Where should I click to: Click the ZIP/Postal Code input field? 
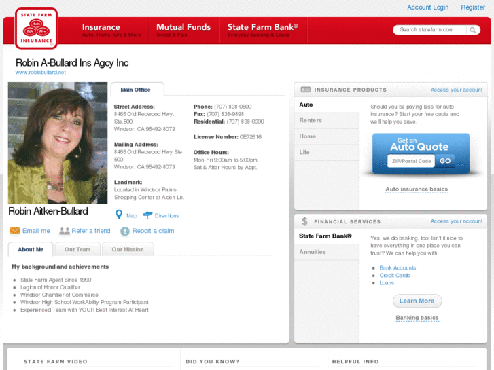pos(411,161)
